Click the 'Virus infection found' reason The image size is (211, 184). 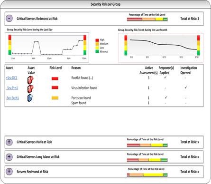point(84,88)
